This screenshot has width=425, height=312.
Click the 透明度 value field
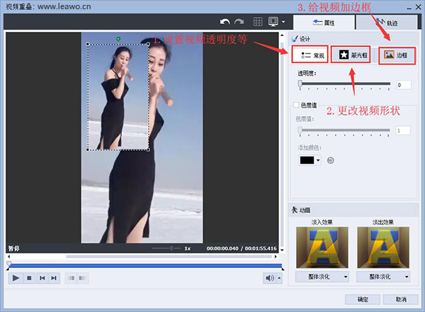click(x=403, y=85)
